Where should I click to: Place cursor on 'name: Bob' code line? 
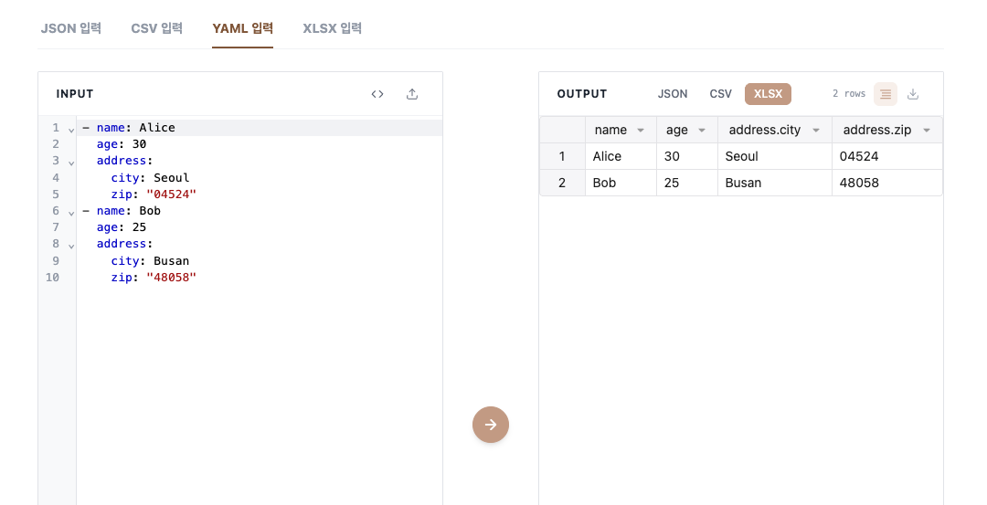[260, 211]
